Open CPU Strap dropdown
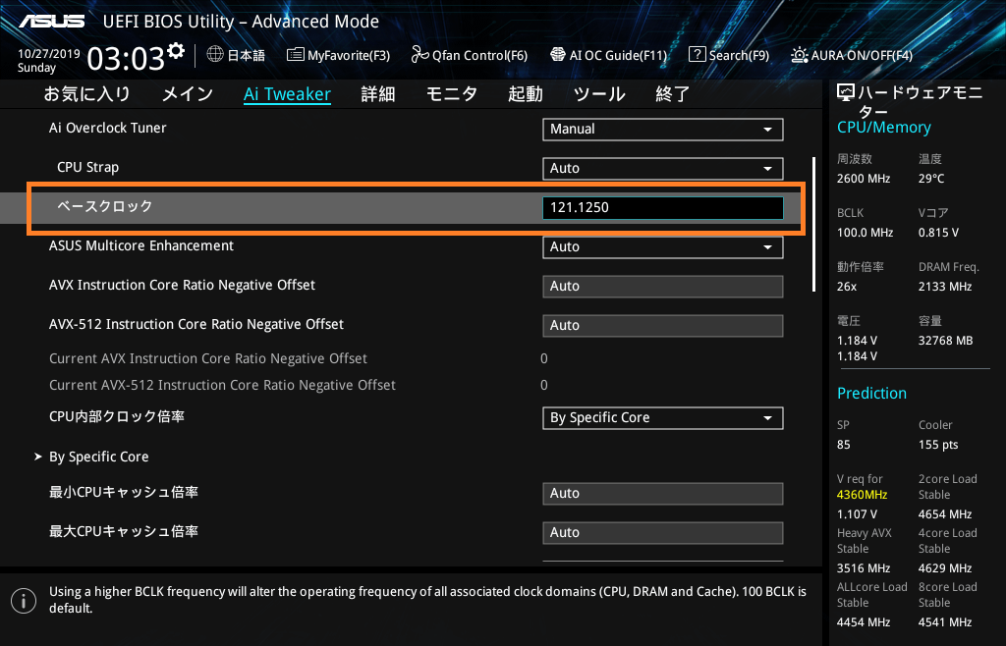 [x=663, y=168]
